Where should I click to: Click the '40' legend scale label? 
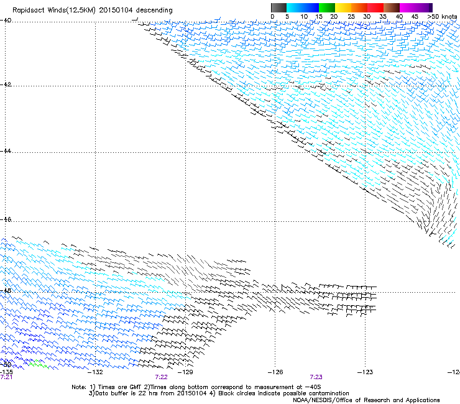tap(399, 16)
